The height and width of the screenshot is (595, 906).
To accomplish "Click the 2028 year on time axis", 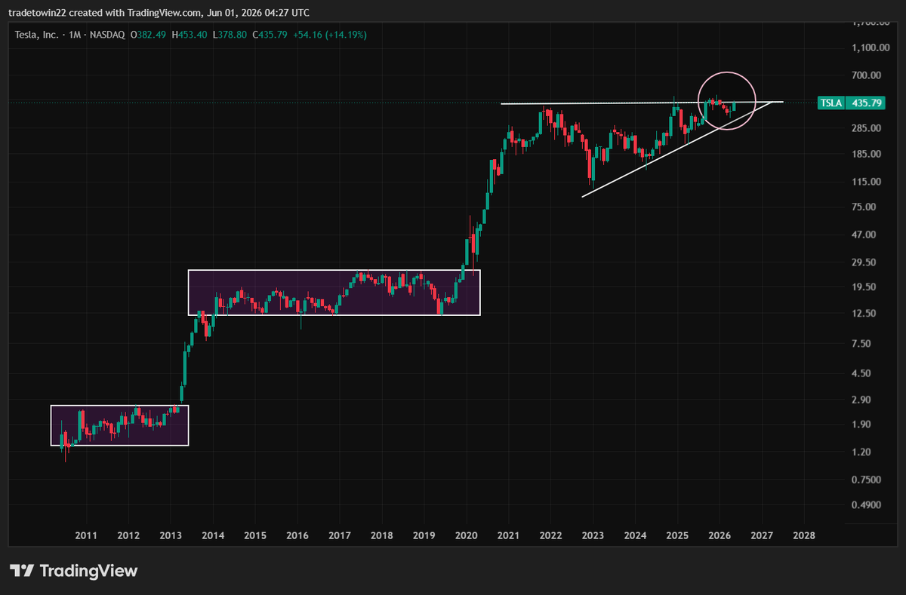I will click(x=805, y=535).
